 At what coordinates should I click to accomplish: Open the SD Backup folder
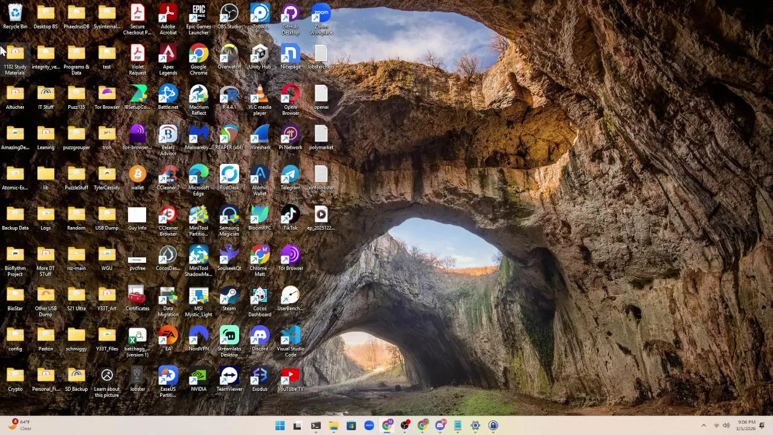(76, 379)
